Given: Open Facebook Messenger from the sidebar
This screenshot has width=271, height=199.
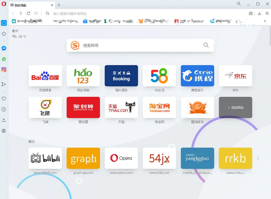Looking at the screenshot, I should coord(4,48).
